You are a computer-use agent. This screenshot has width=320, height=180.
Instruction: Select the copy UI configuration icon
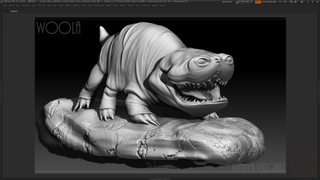point(291,2)
